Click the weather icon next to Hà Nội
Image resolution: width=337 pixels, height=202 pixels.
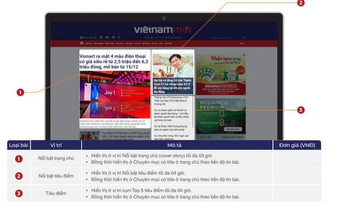coord(152,38)
